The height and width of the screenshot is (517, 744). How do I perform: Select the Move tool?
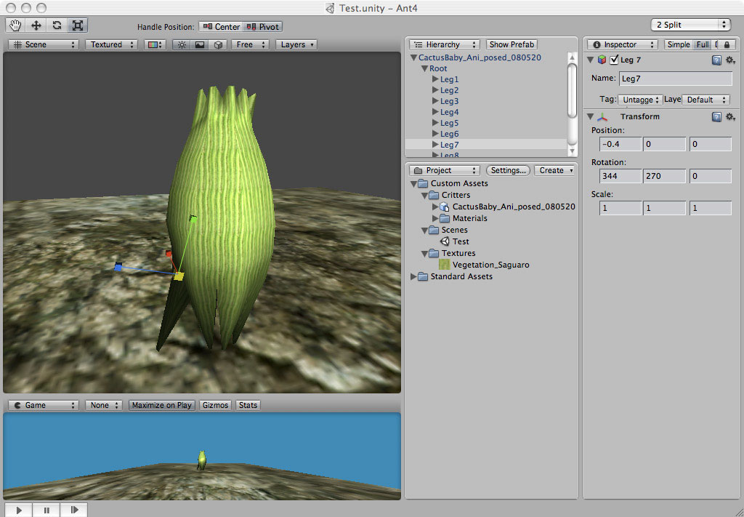35,25
